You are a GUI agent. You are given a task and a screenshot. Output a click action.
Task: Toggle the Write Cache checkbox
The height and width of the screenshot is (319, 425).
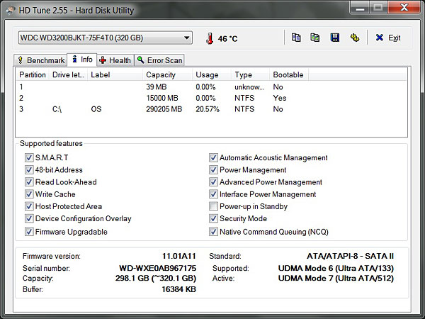tap(29, 194)
